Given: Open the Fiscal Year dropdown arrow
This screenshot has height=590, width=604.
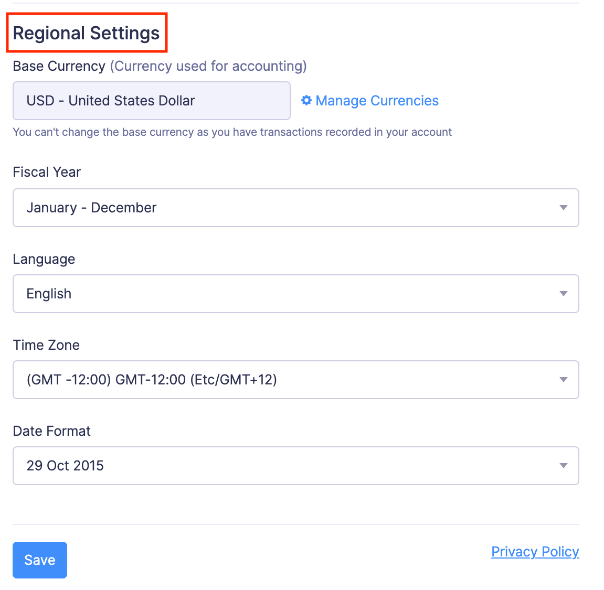Looking at the screenshot, I should click(x=563, y=208).
